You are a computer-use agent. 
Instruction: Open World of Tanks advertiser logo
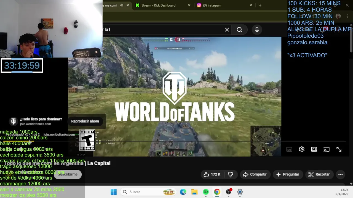click(x=14, y=121)
